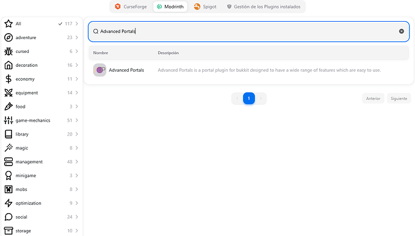Clear the search with the X icon
This screenshot has height=236, width=415.
click(x=402, y=31)
